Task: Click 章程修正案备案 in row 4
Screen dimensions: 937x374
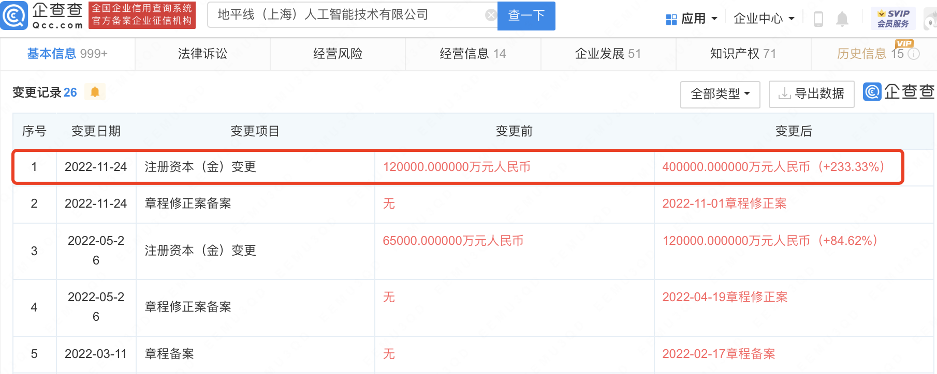Action: 188,307
